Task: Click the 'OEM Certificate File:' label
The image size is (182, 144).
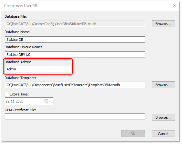Action: [20, 110]
